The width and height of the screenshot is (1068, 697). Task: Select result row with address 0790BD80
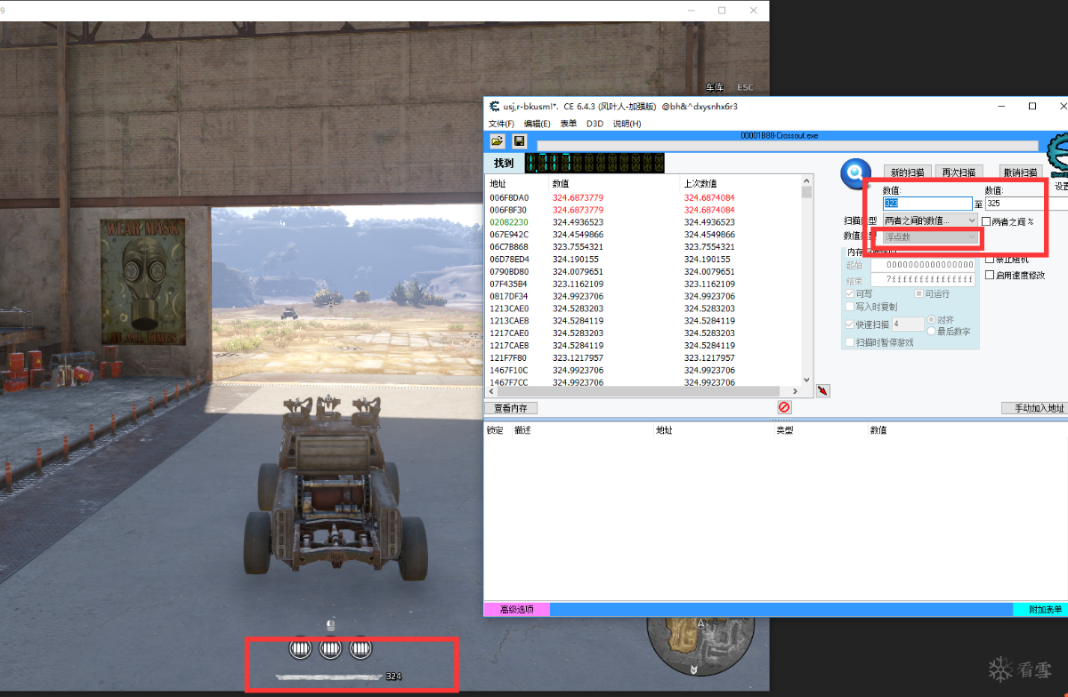pyautogui.click(x=643, y=271)
